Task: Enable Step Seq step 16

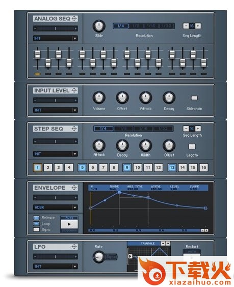Action: coord(203,168)
